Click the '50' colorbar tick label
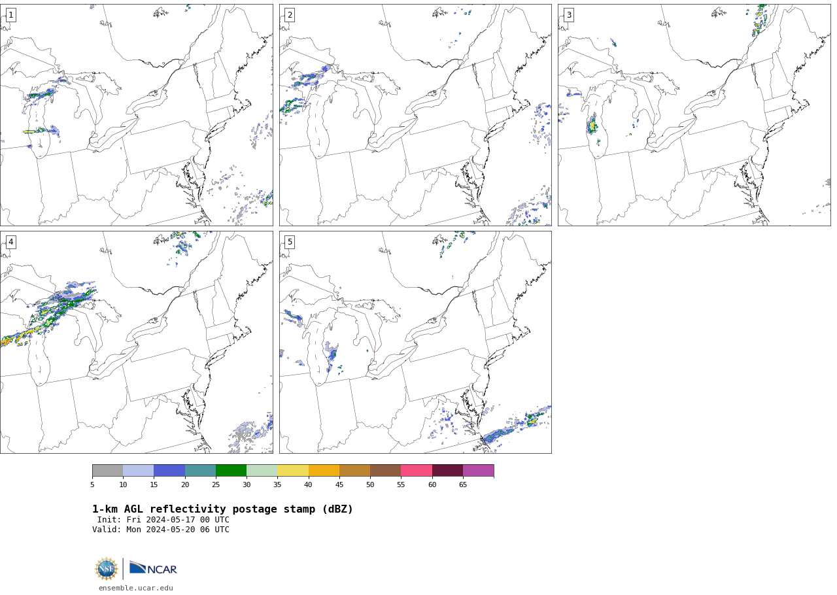Image resolution: width=837 pixels, height=595 pixels. point(370,484)
